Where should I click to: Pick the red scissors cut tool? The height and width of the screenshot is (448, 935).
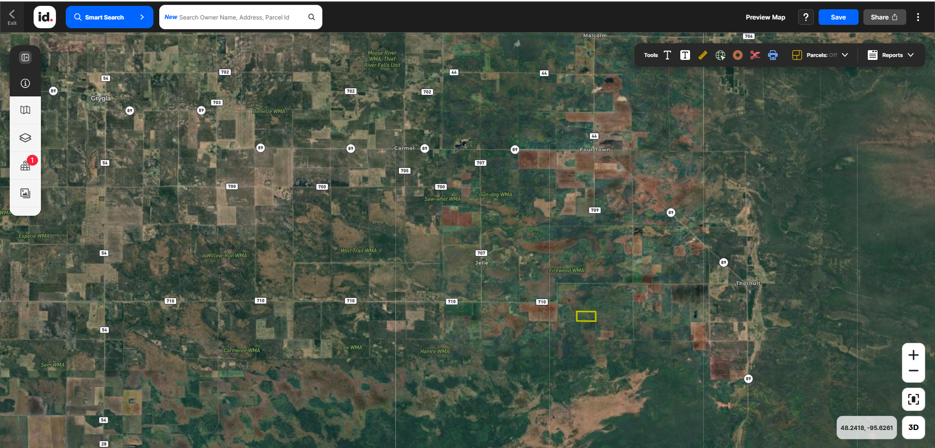tap(755, 55)
